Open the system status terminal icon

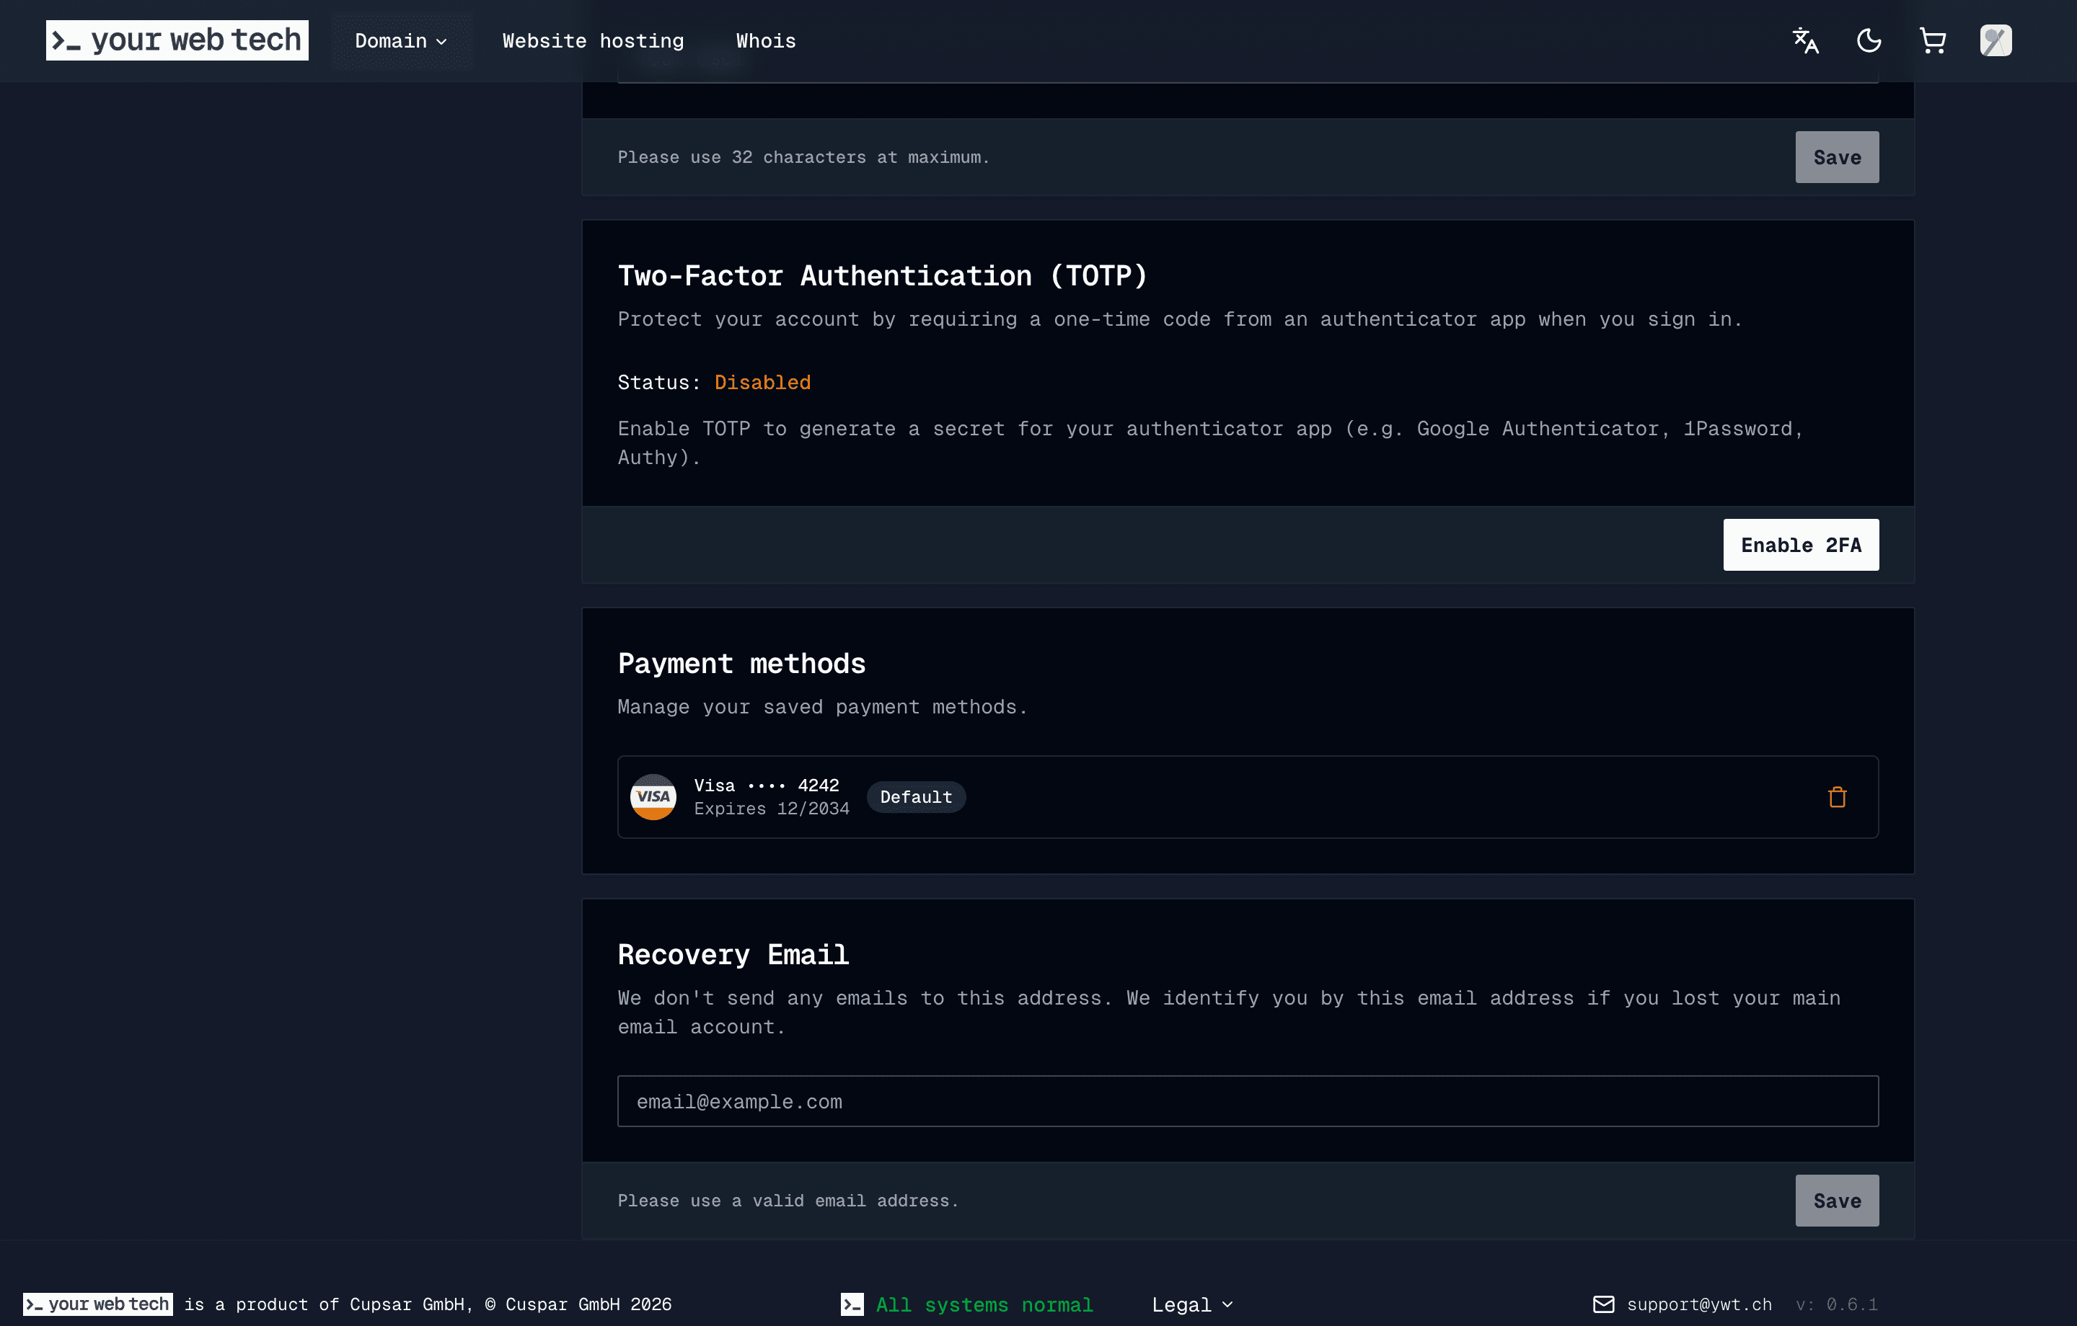[x=852, y=1304]
